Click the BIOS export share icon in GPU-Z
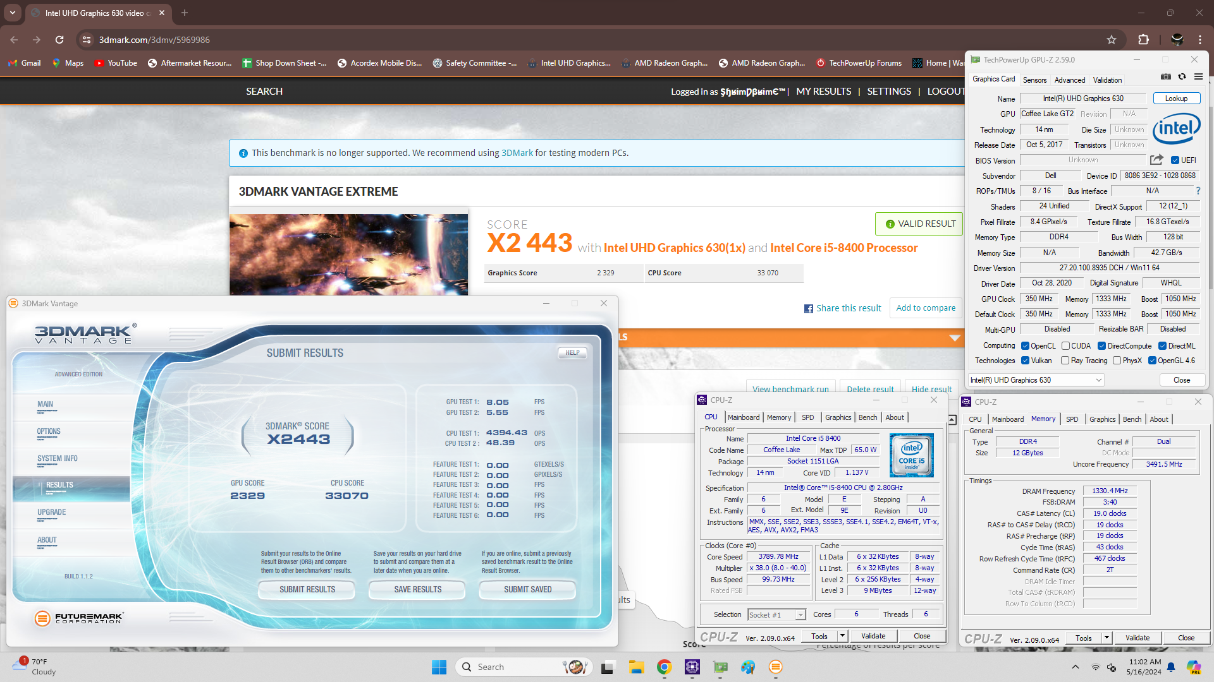 tap(1156, 160)
